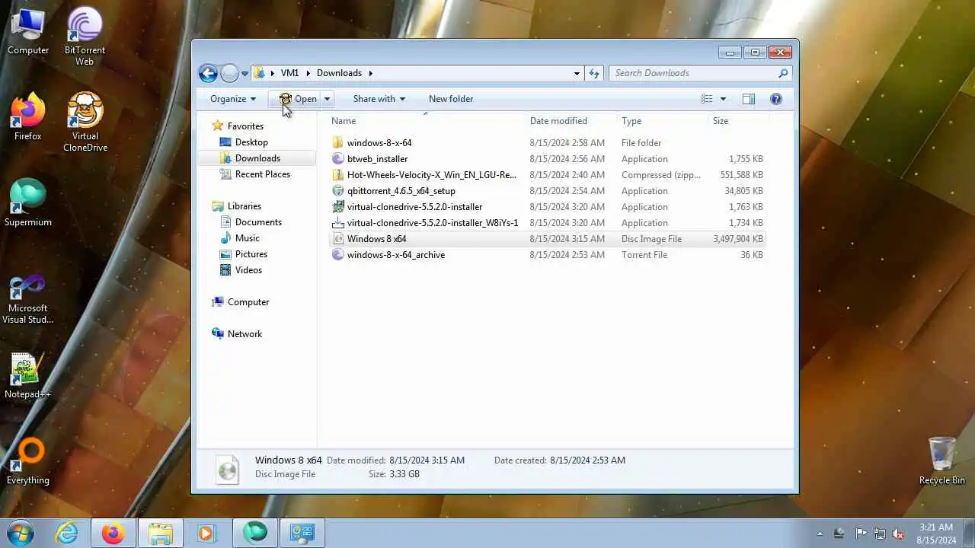The width and height of the screenshot is (975, 548).
Task: Expand the view options dropdown arrow
Action: tap(723, 99)
